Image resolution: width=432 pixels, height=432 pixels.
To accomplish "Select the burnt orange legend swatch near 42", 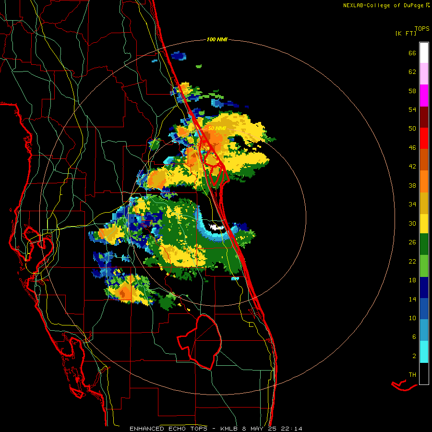I will pos(424,160).
